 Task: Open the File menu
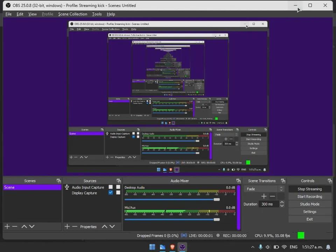click(8, 14)
